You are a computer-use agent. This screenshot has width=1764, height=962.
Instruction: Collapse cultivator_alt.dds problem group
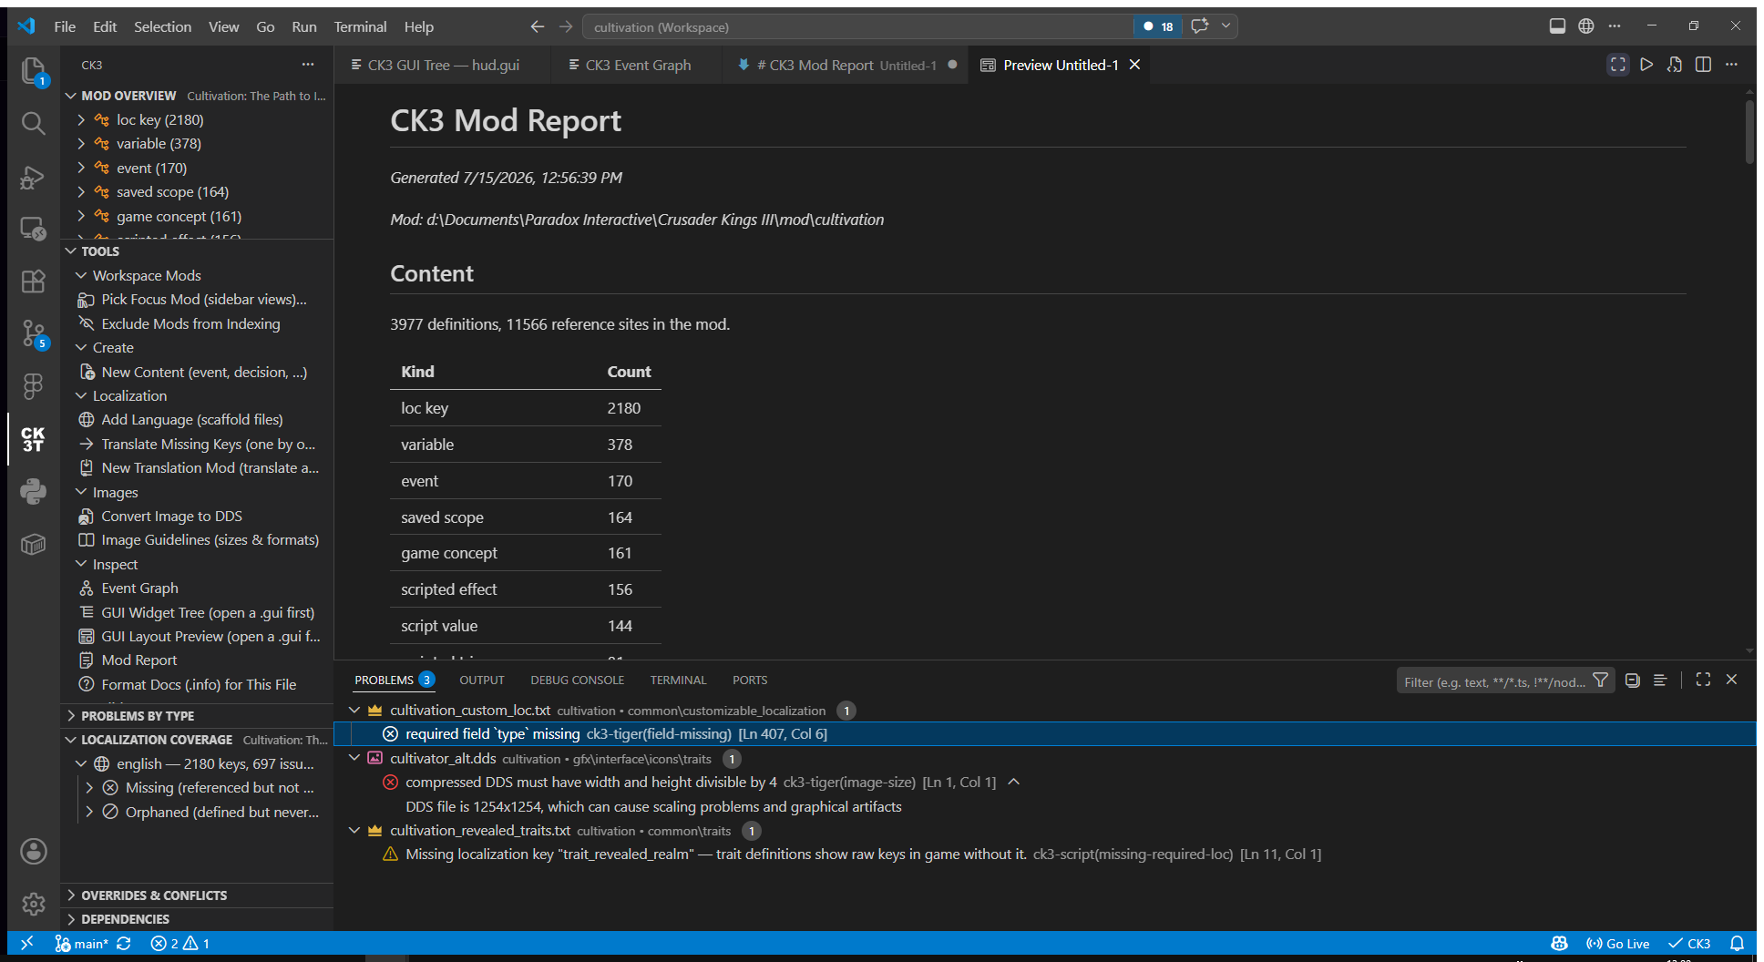click(x=354, y=758)
